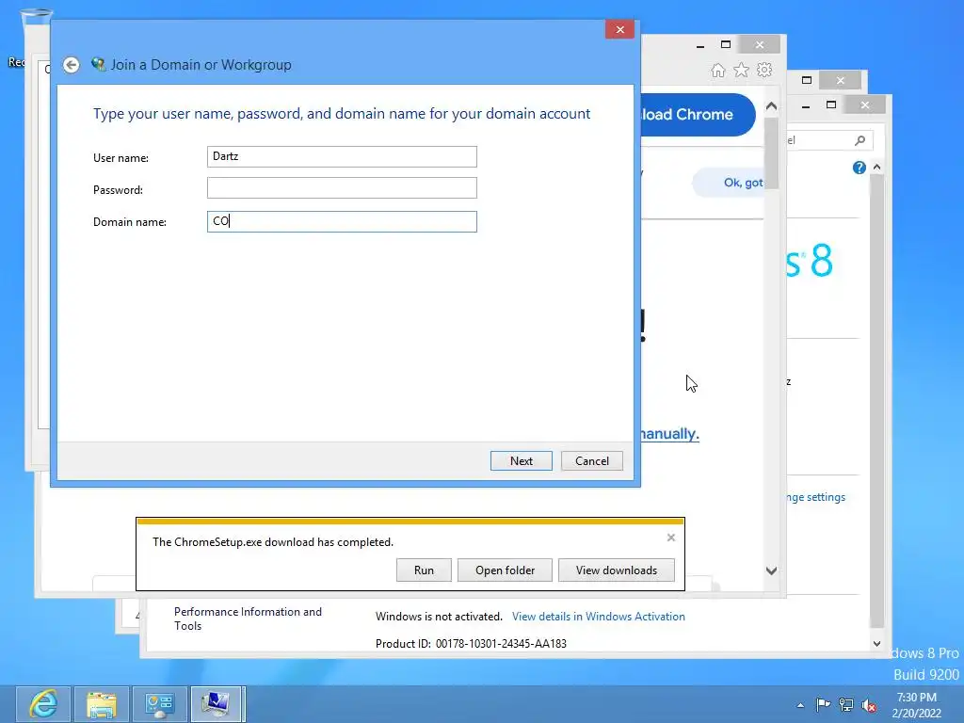The height and width of the screenshot is (723, 964).
Task: Click the search magnifier in Control Panel window
Action: (x=860, y=141)
